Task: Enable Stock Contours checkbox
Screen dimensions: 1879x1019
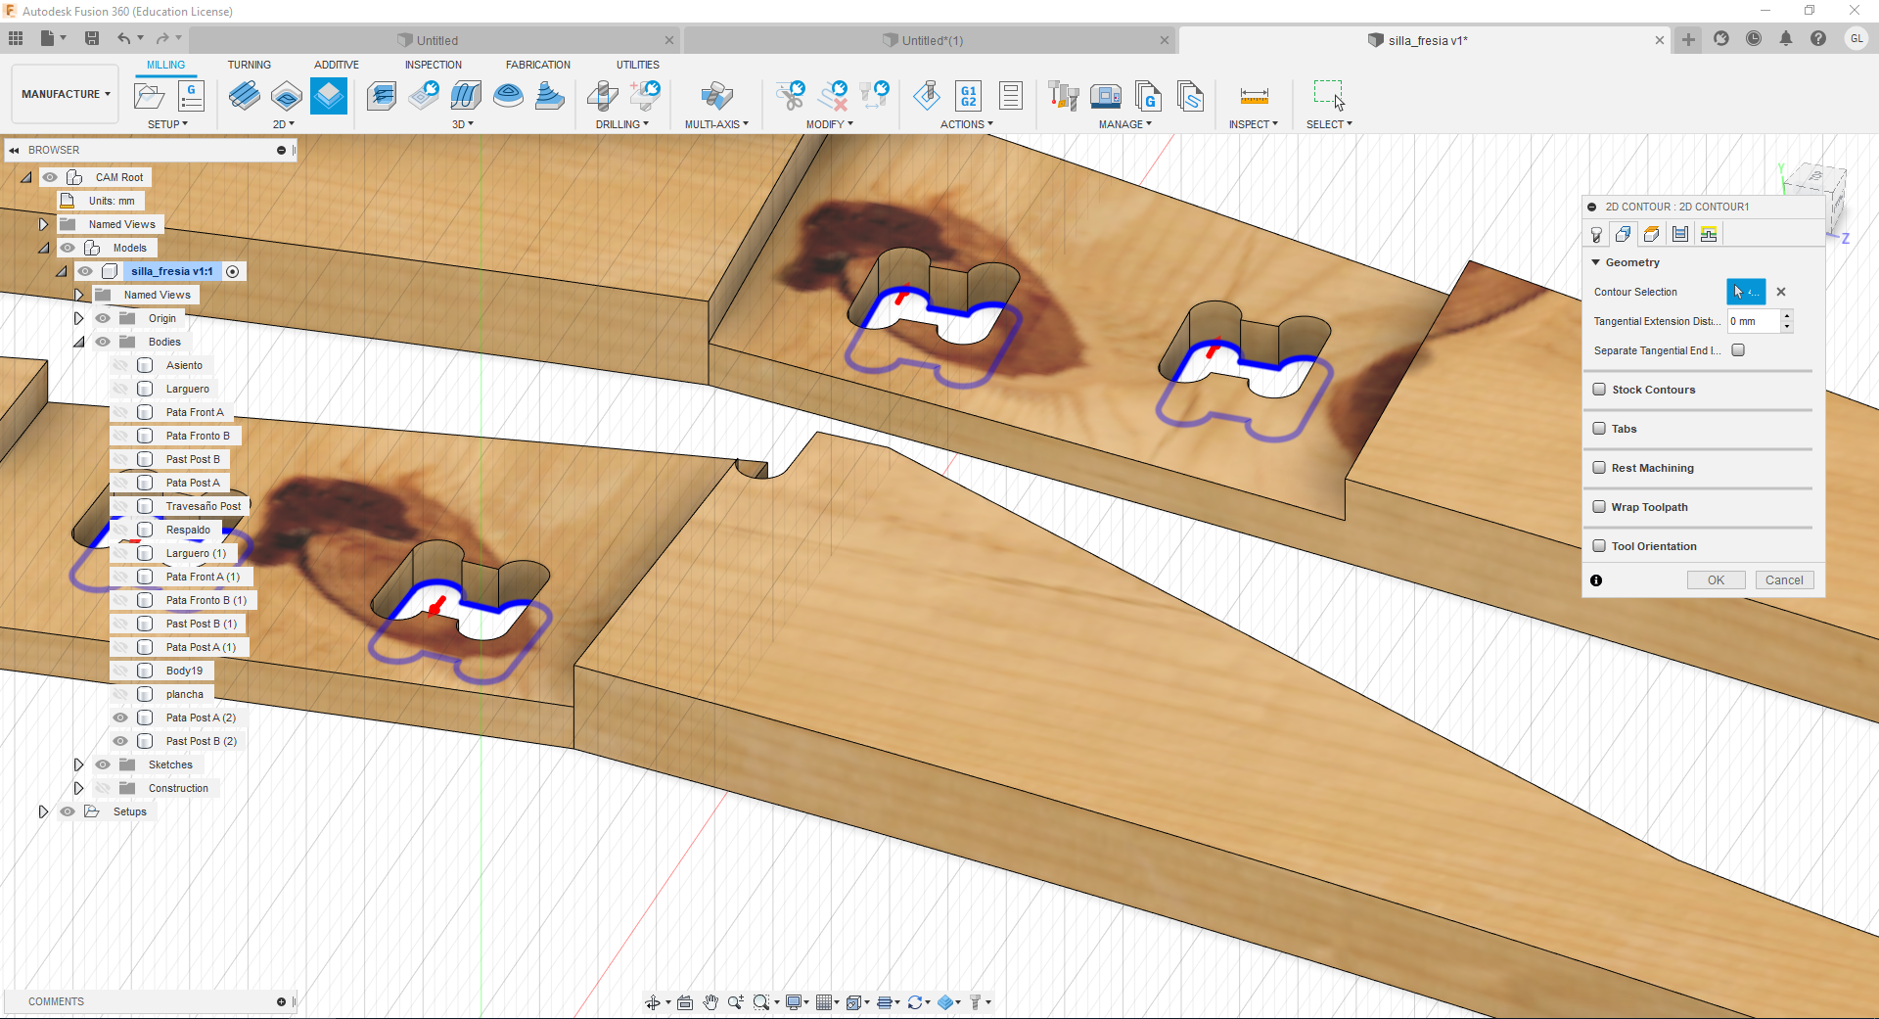Action: (1599, 390)
